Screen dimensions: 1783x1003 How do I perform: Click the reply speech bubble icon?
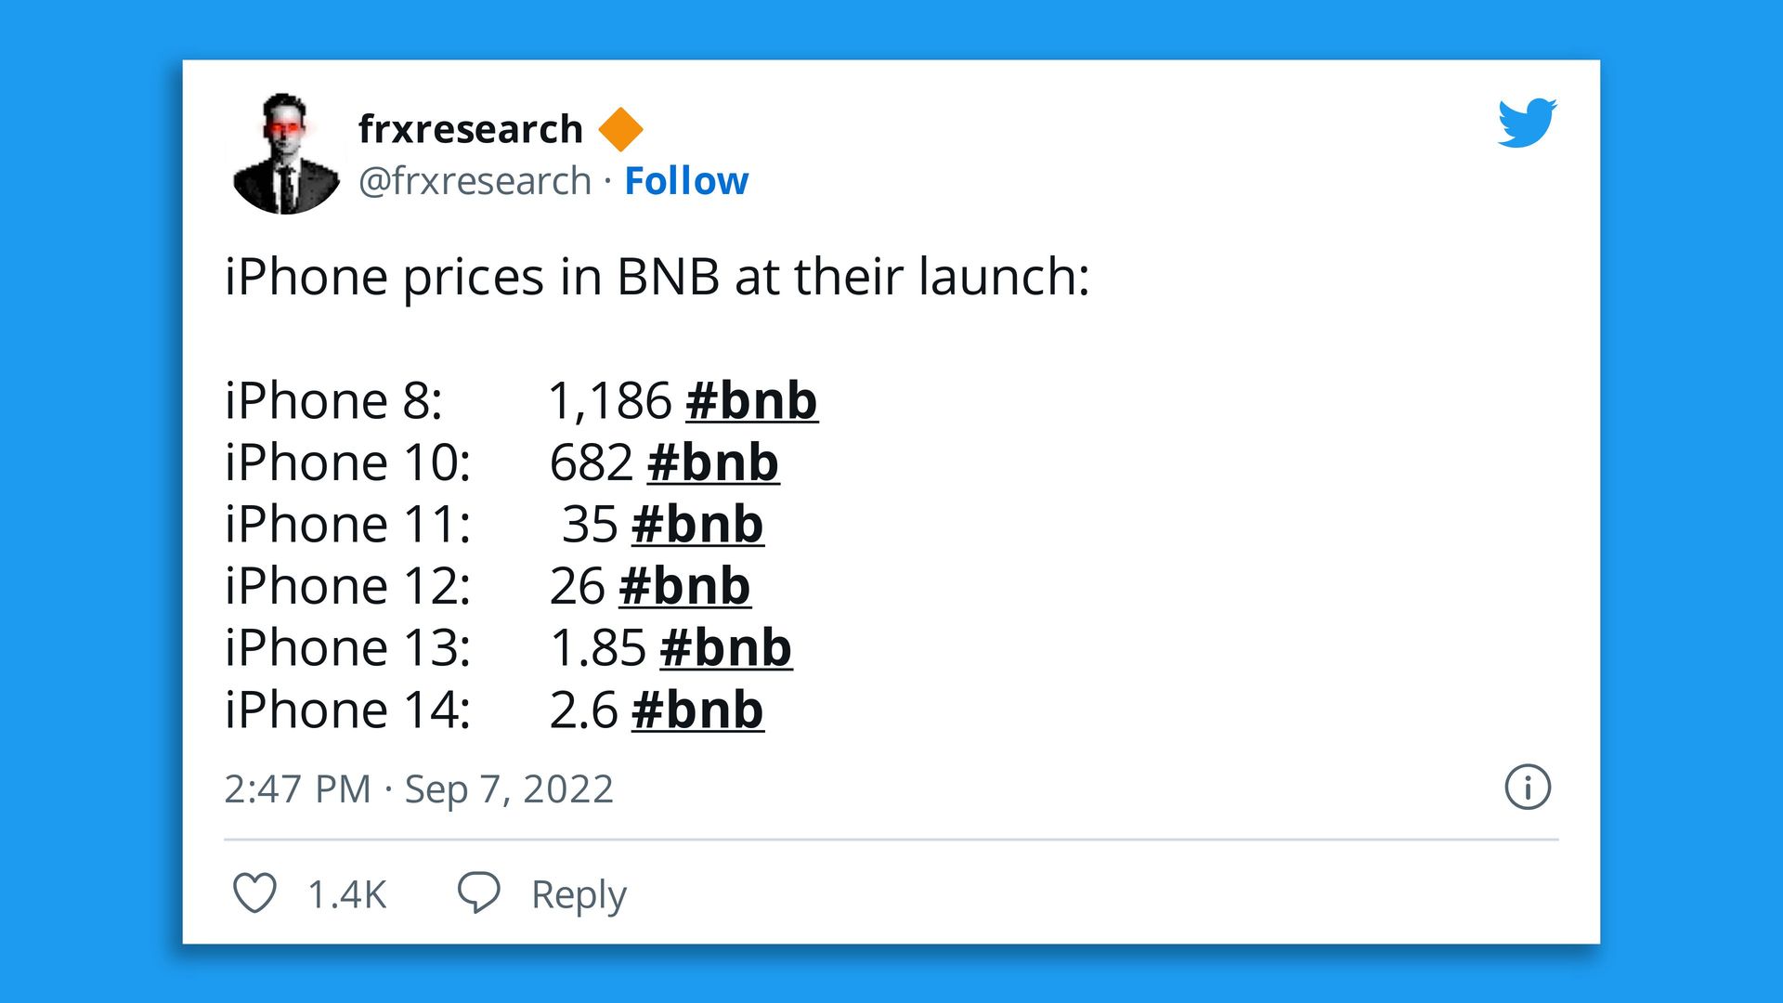[x=479, y=893]
